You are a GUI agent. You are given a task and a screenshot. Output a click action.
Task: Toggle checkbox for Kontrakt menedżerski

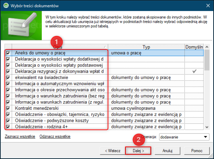coord(8,108)
